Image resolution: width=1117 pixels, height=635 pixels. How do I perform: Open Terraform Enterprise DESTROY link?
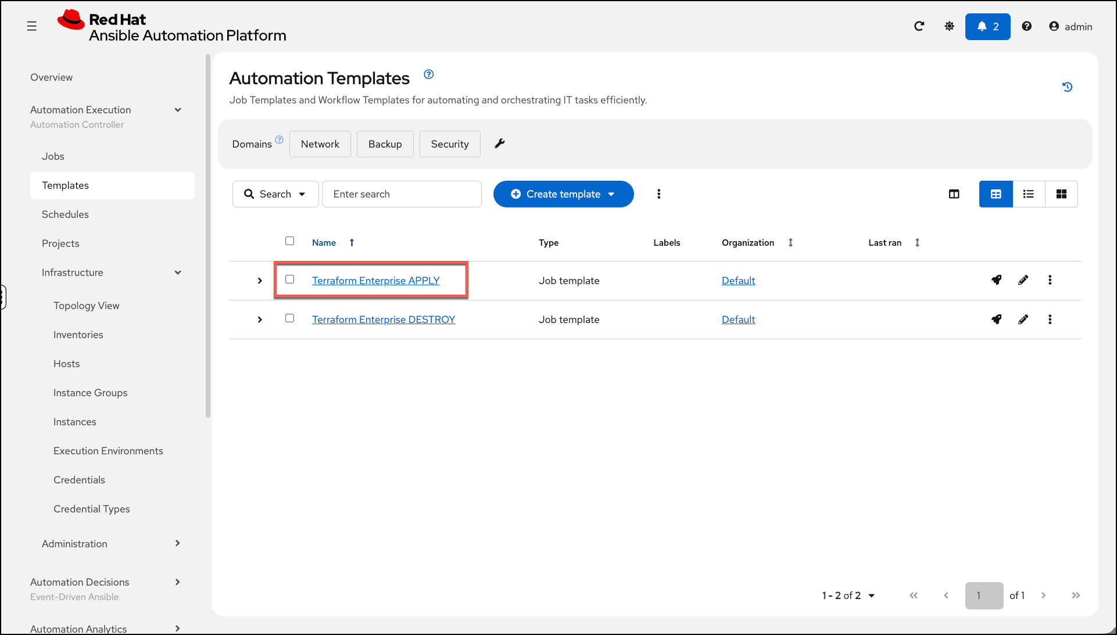point(384,320)
